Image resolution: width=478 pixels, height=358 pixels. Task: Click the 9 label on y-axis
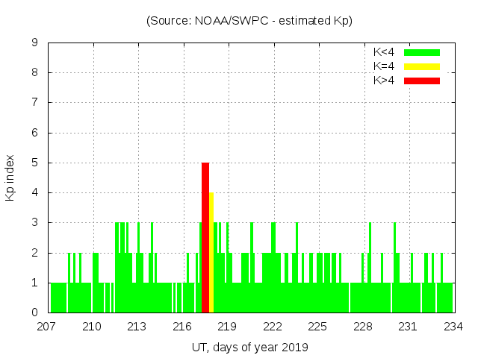[34, 43]
